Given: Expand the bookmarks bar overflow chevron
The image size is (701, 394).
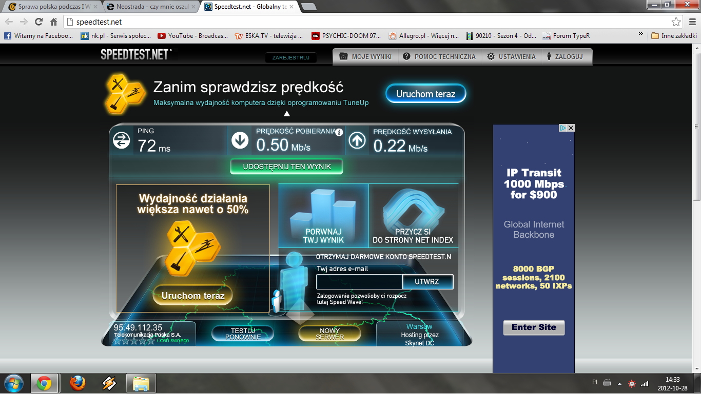Looking at the screenshot, I should [x=640, y=34].
